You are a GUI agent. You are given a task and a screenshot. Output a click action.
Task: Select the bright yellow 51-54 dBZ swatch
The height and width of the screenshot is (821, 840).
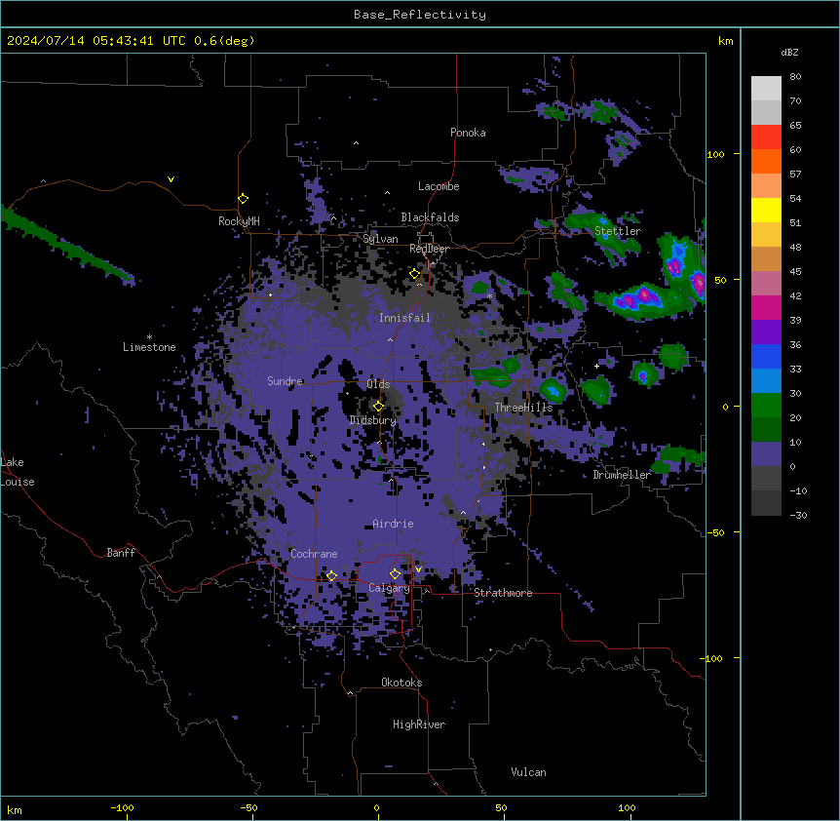[x=766, y=211]
